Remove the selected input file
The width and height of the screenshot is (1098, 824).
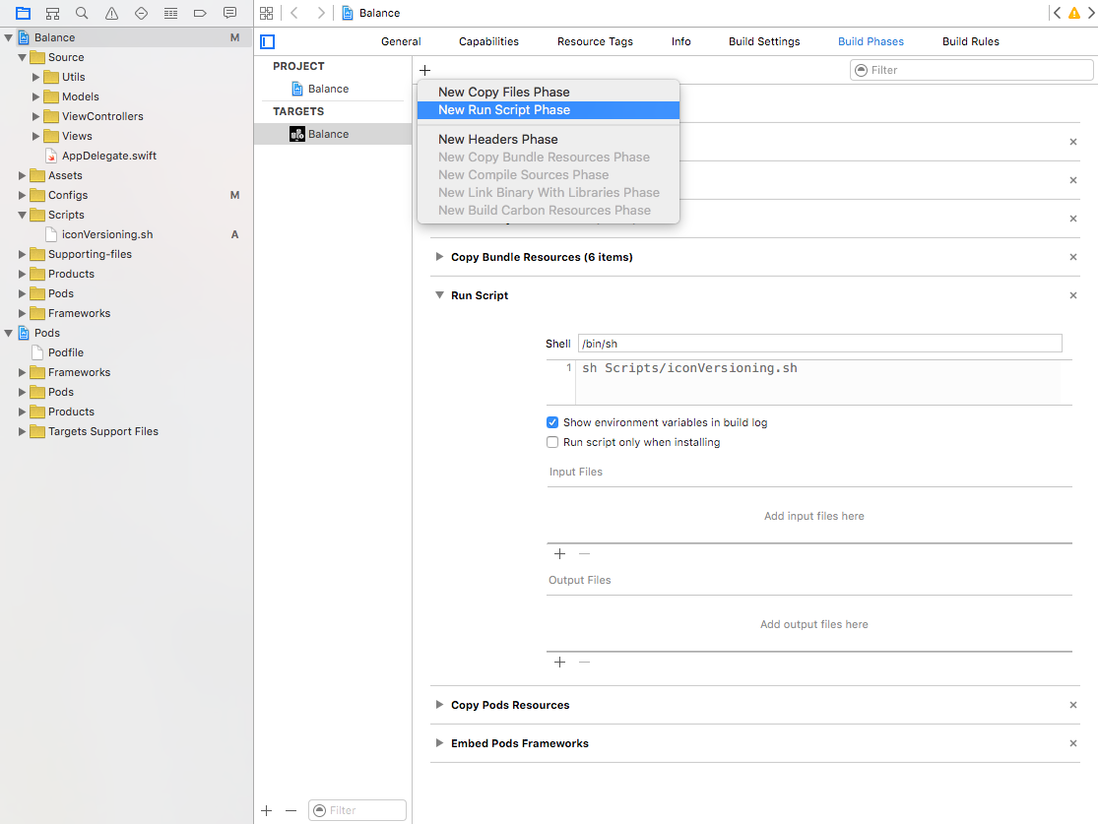(x=585, y=554)
